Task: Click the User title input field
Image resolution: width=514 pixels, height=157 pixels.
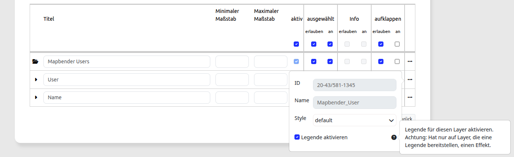Action: click(x=126, y=80)
